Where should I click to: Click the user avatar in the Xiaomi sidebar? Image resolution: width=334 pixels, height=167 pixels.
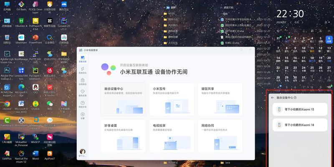click(x=82, y=152)
